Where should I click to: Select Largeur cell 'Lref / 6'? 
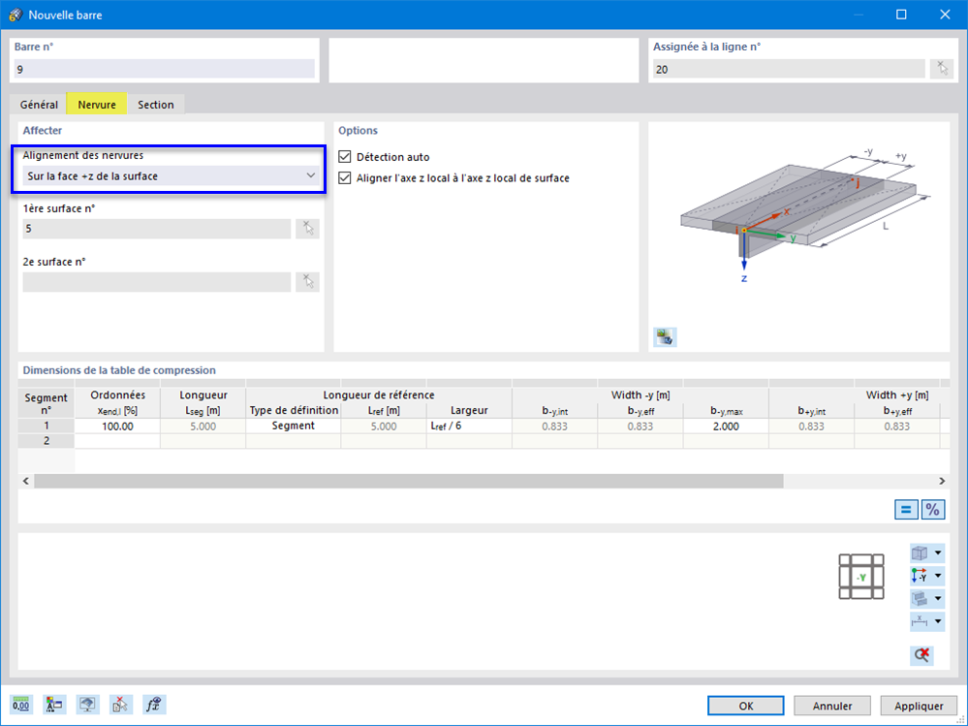click(469, 426)
